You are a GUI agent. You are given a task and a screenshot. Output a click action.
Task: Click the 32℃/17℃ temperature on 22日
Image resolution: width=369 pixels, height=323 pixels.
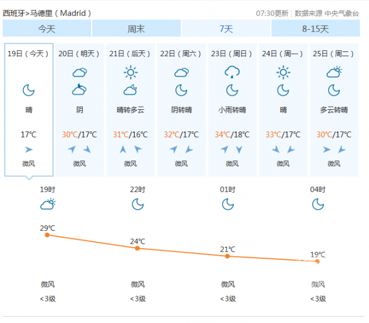pyautogui.click(x=181, y=134)
